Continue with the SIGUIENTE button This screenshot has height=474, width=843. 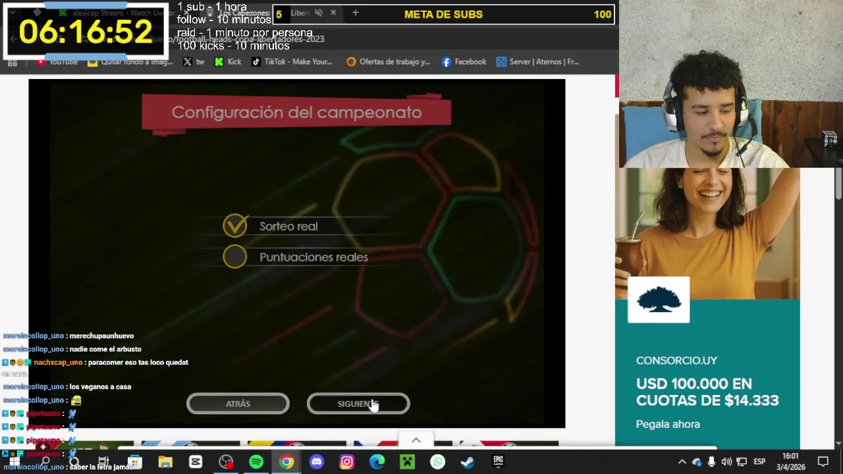coord(358,404)
